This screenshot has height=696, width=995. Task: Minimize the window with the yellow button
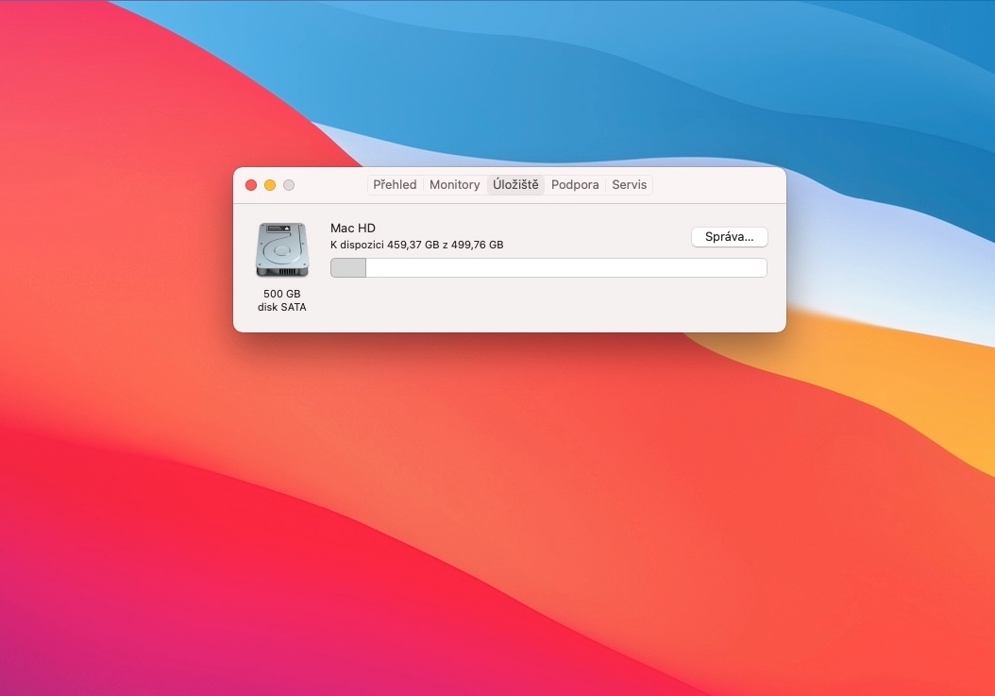click(270, 184)
